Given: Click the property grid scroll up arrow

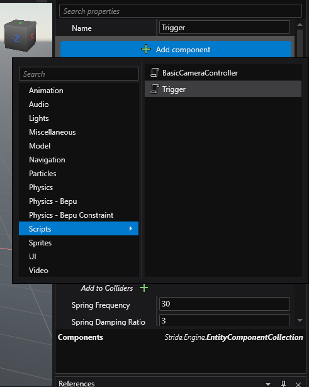Looking at the screenshot, I should 300,25.
